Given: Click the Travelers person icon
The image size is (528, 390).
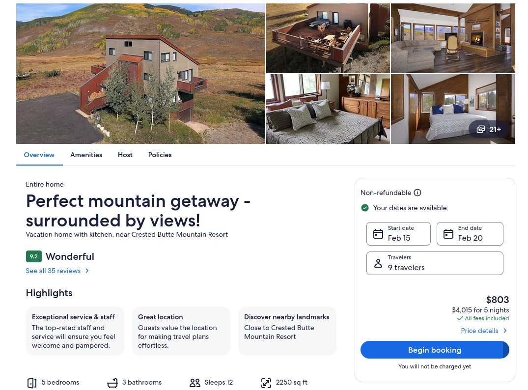Looking at the screenshot, I should click(x=378, y=263).
